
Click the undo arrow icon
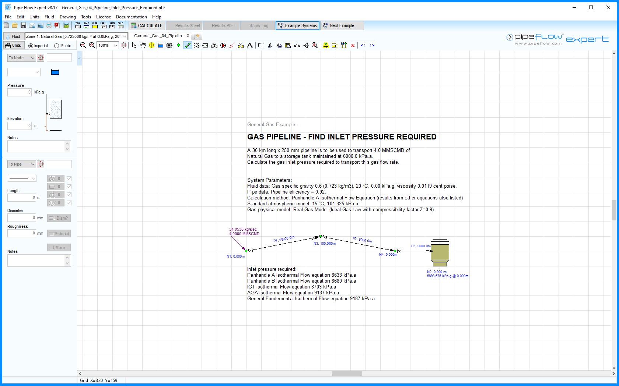pyautogui.click(x=363, y=45)
